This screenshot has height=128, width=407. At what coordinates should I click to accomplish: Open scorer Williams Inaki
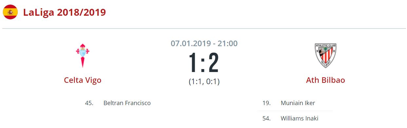pos(300,119)
